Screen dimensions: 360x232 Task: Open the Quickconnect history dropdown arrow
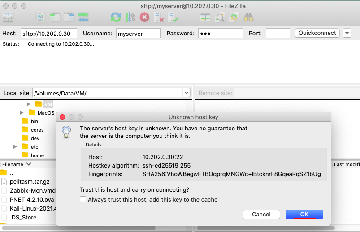347,33
